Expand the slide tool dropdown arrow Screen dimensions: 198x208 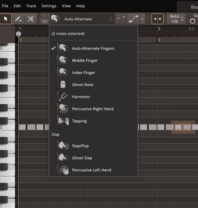pos(142,19)
